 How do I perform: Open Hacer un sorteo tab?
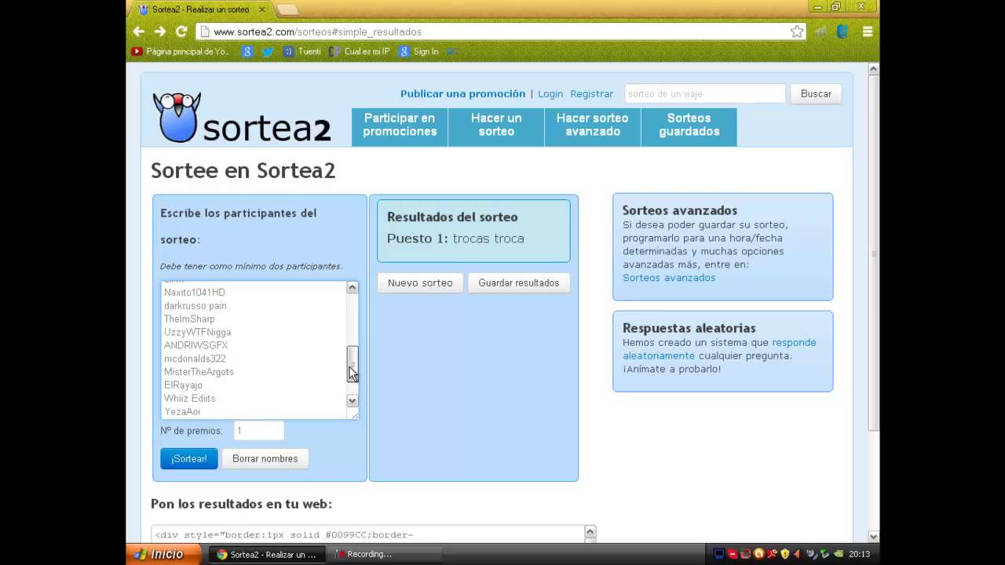496,126
